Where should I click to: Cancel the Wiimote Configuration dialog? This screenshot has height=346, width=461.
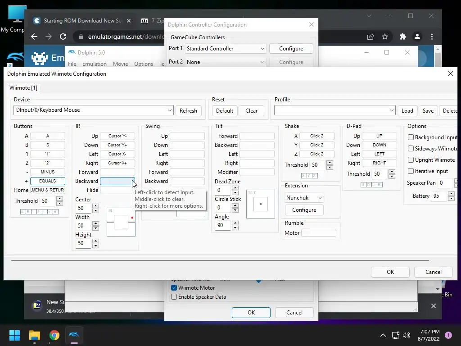[x=434, y=272]
